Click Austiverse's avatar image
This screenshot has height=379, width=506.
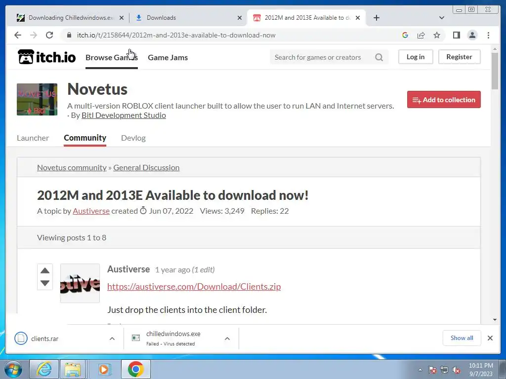pyautogui.click(x=80, y=283)
